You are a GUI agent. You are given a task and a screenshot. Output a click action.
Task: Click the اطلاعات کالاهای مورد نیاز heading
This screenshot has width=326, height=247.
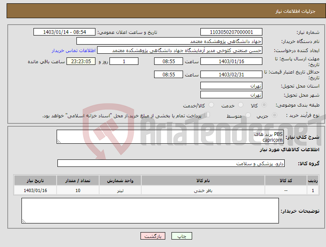point(289,150)
